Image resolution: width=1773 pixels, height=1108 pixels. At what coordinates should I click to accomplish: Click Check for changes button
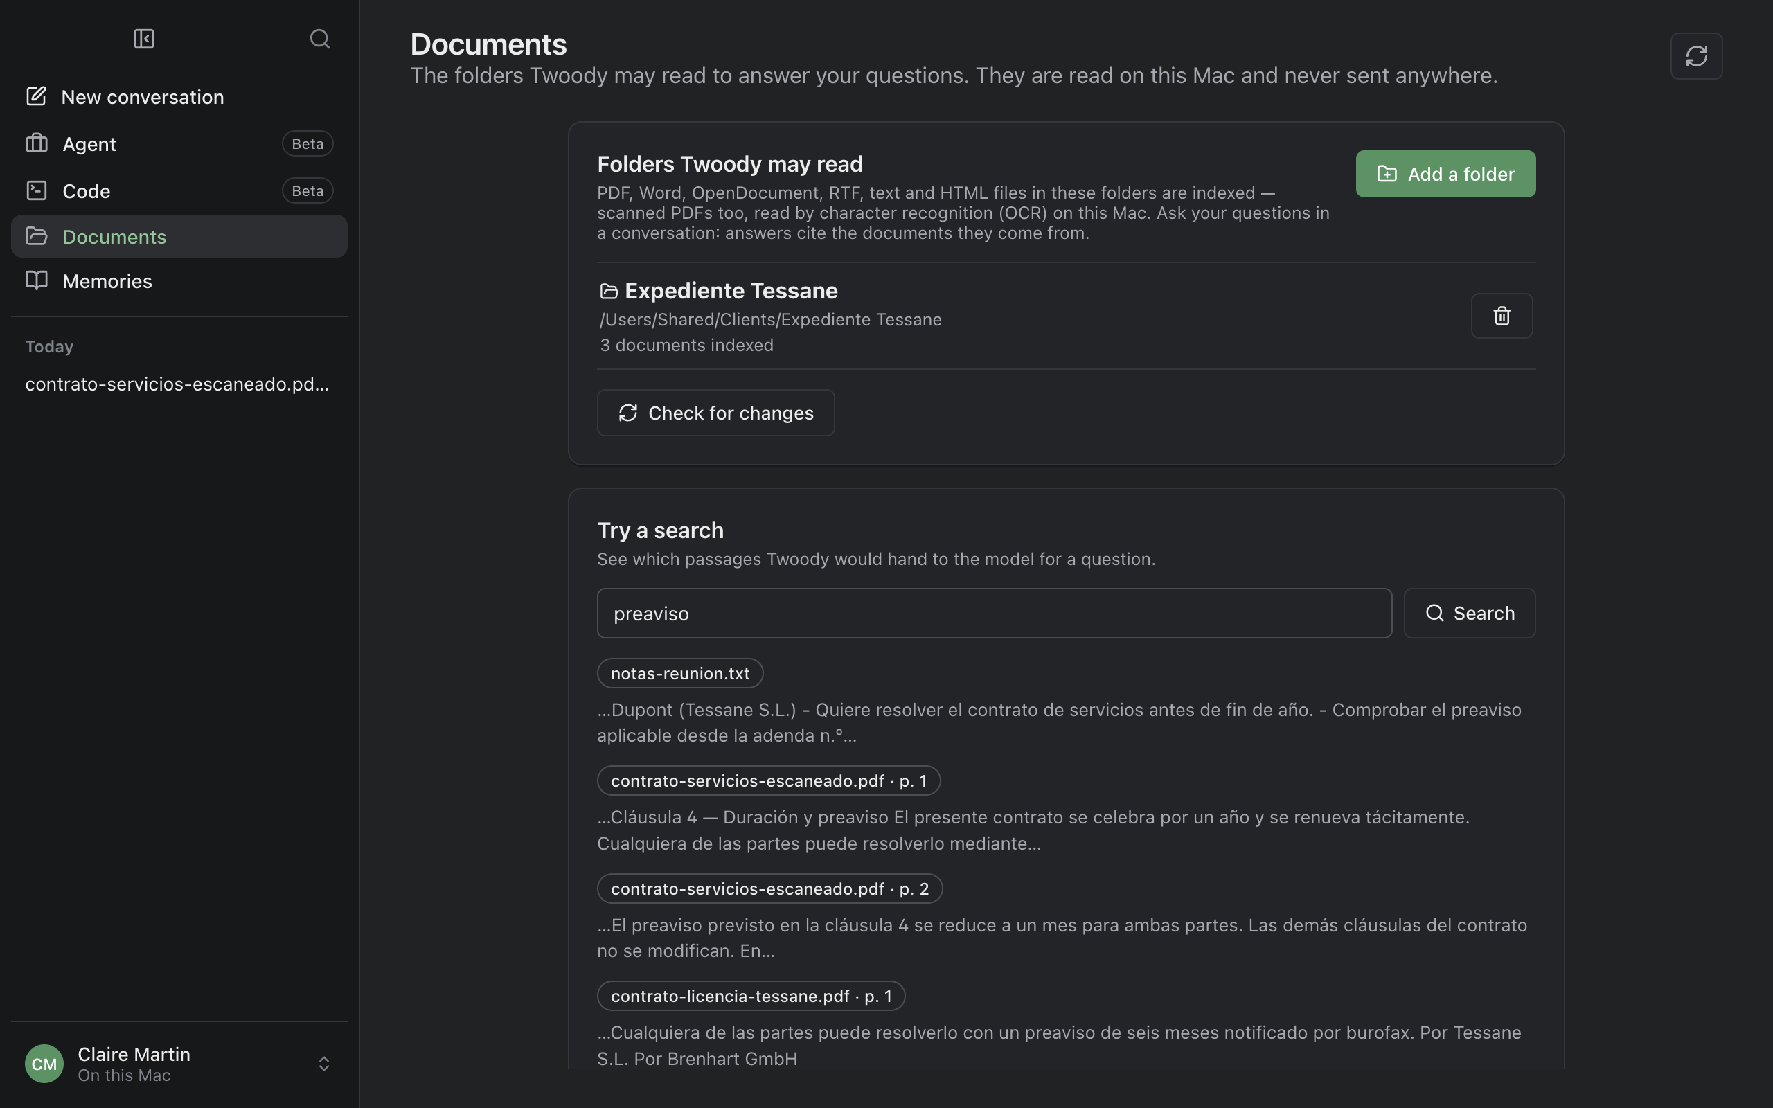(x=716, y=413)
